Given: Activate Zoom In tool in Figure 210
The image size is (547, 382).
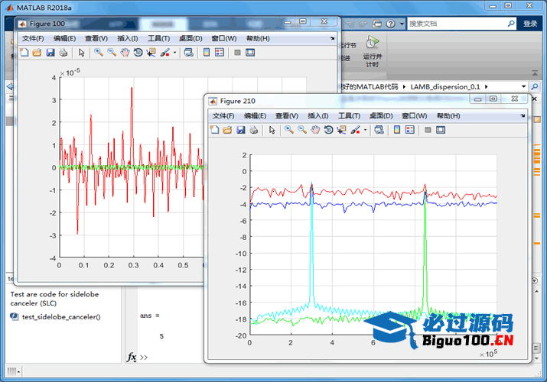Looking at the screenshot, I should 289,130.
